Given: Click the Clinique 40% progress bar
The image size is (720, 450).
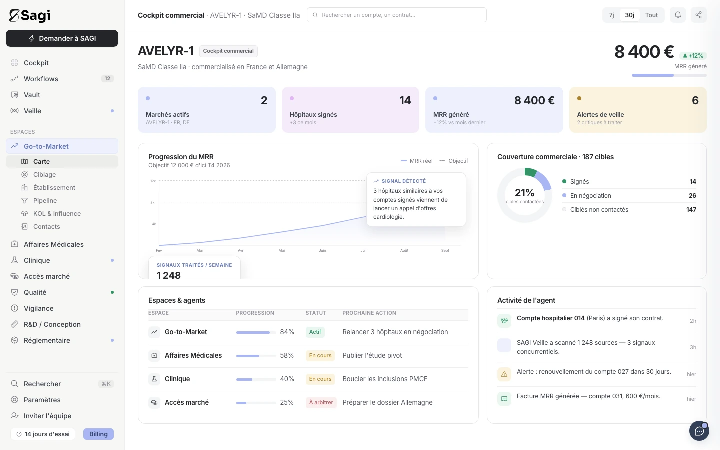Looking at the screenshot, I should (256, 379).
